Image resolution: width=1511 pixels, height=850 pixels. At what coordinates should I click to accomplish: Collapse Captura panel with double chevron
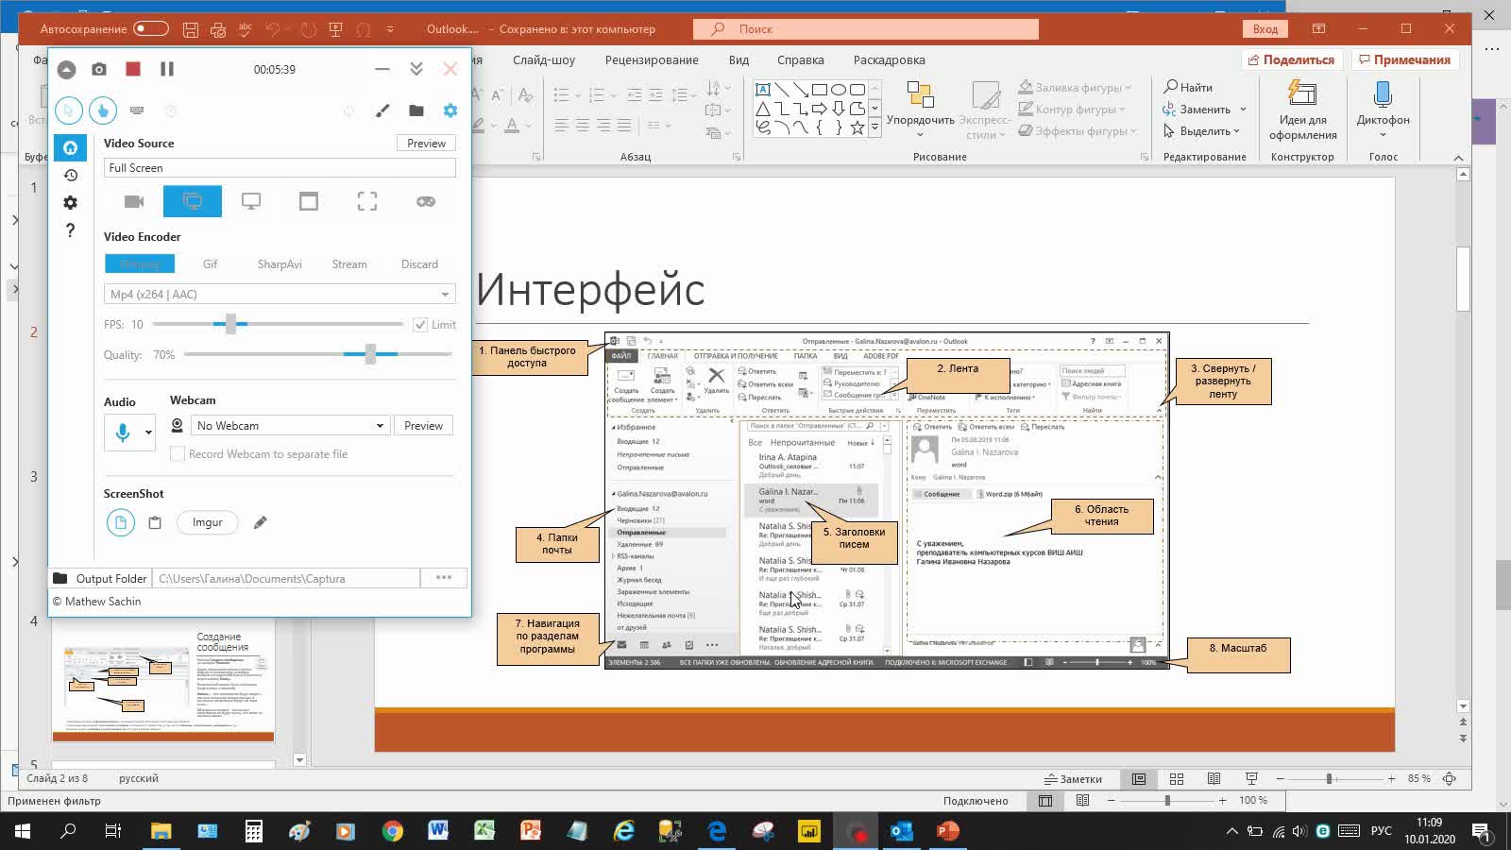[416, 69]
